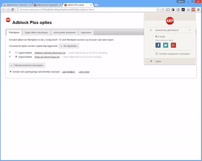Click the 'Lees meer' link
Screen dimensions: 202x161
[x=84, y=72]
